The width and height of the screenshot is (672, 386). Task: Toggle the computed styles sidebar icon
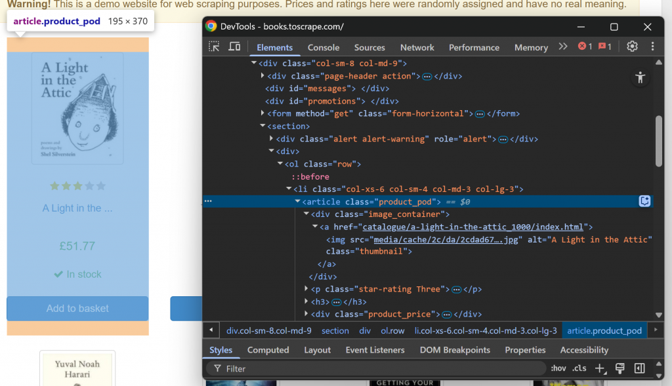coord(639,368)
